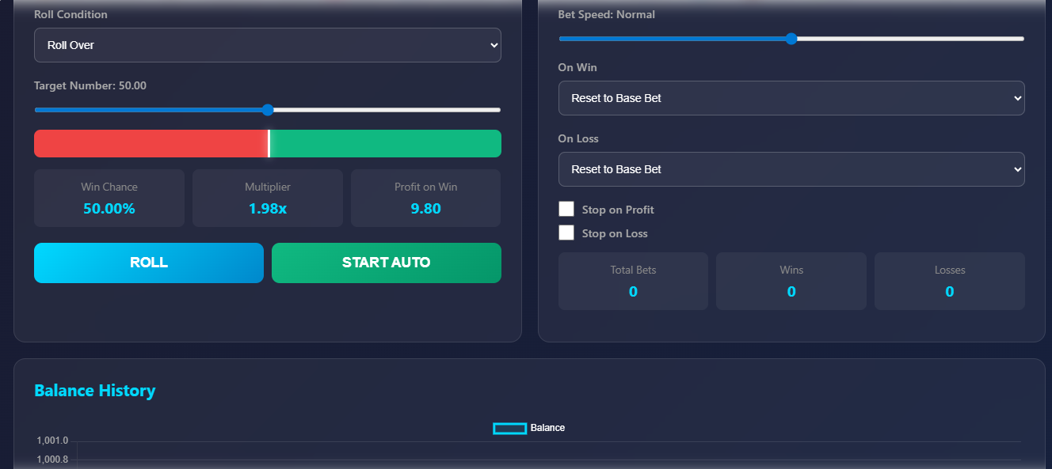Click the Profit on Win card
This screenshot has height=469, width=1052.
pyautogui.click(x=425, y=199)
